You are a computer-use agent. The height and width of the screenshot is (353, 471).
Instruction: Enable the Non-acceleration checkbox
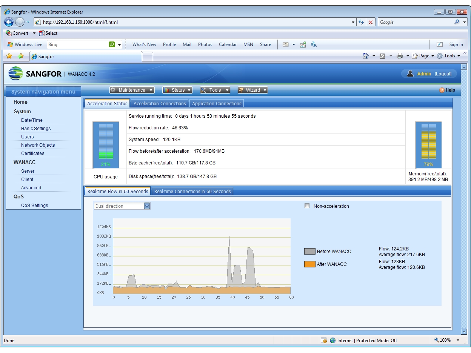click(307, 206)
